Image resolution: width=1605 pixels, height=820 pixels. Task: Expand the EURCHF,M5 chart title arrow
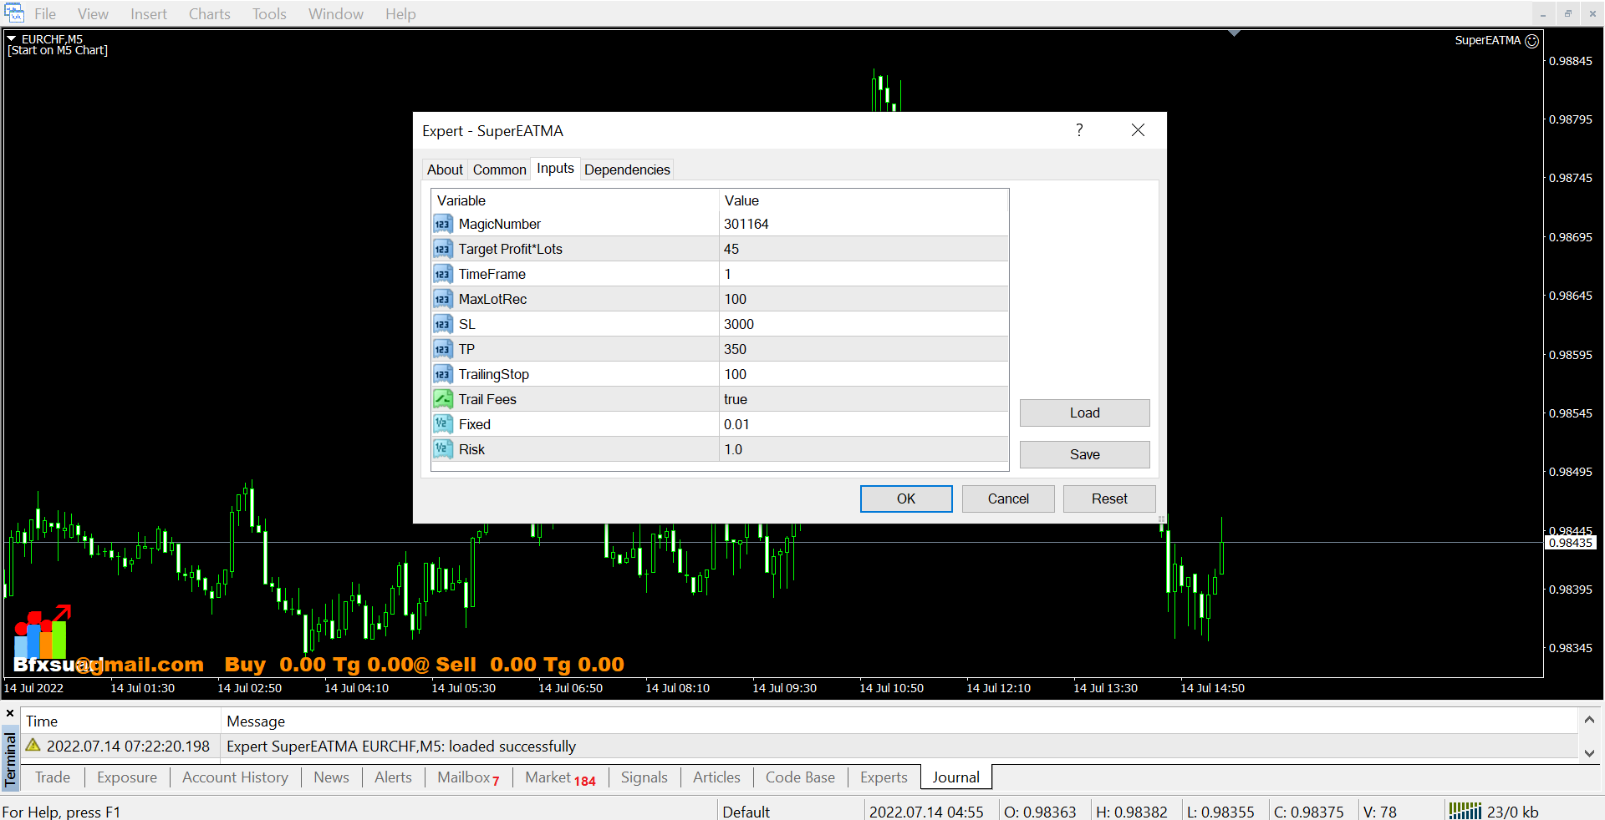(x=12, y=39)
